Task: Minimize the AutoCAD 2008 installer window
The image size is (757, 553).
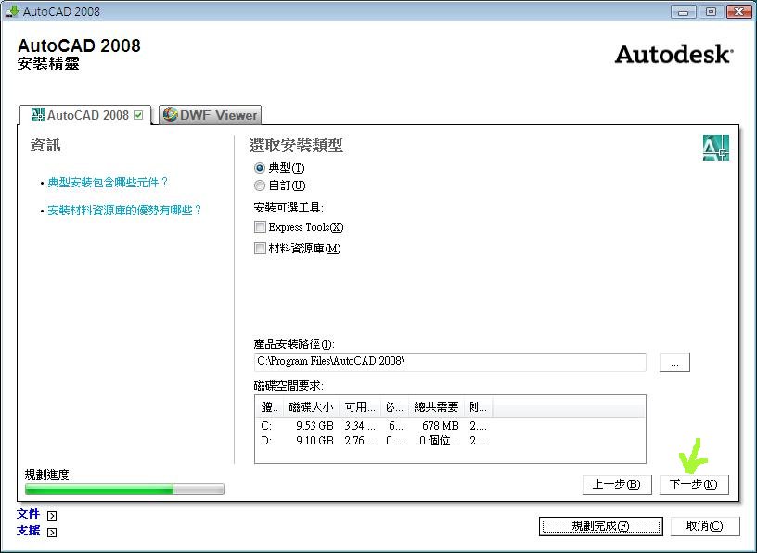Action: [683, 11]
